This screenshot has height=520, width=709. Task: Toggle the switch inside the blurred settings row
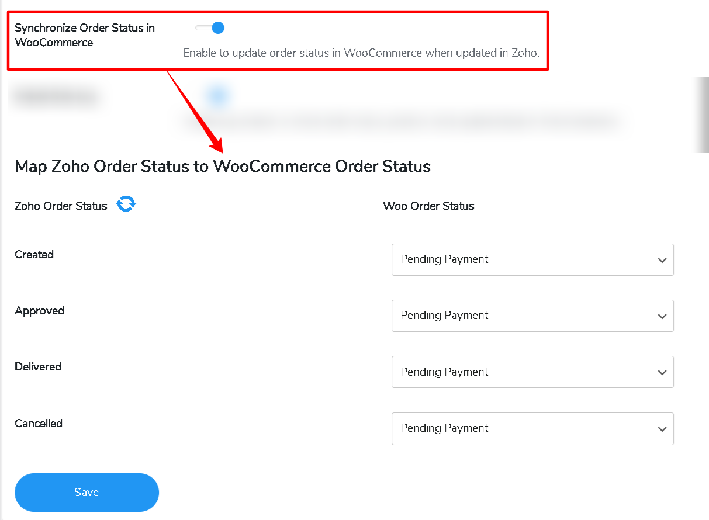click(x=218, y=95)
